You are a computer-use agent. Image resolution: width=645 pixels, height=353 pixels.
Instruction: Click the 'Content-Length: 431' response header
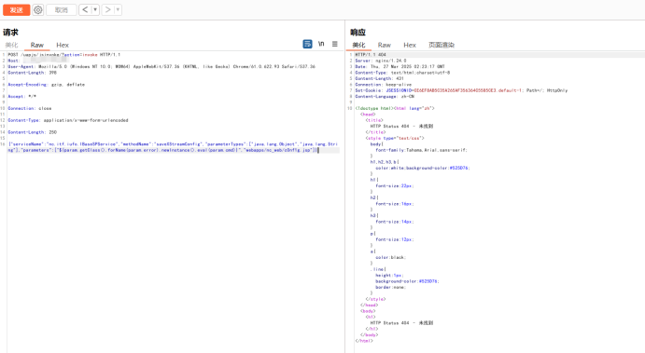point(379,78)
